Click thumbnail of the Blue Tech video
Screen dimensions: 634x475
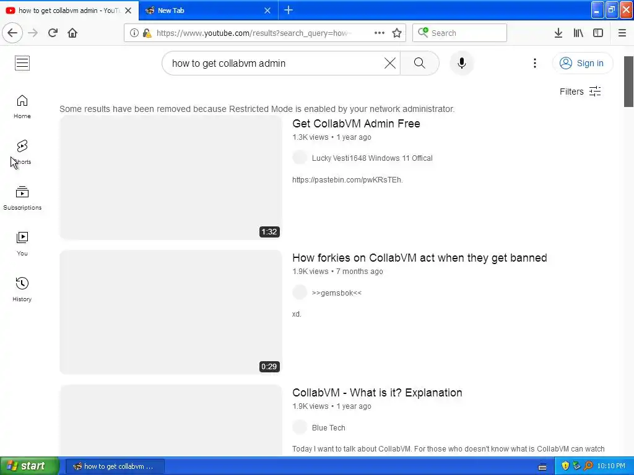click(171, 421)
